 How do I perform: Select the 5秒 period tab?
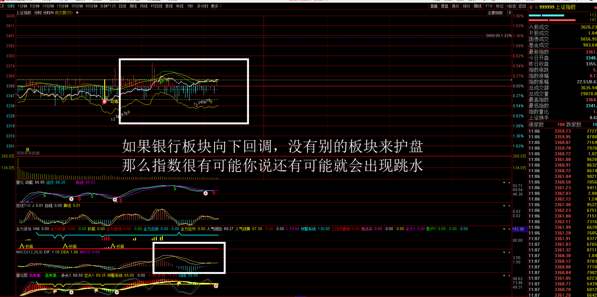point(190,6)
